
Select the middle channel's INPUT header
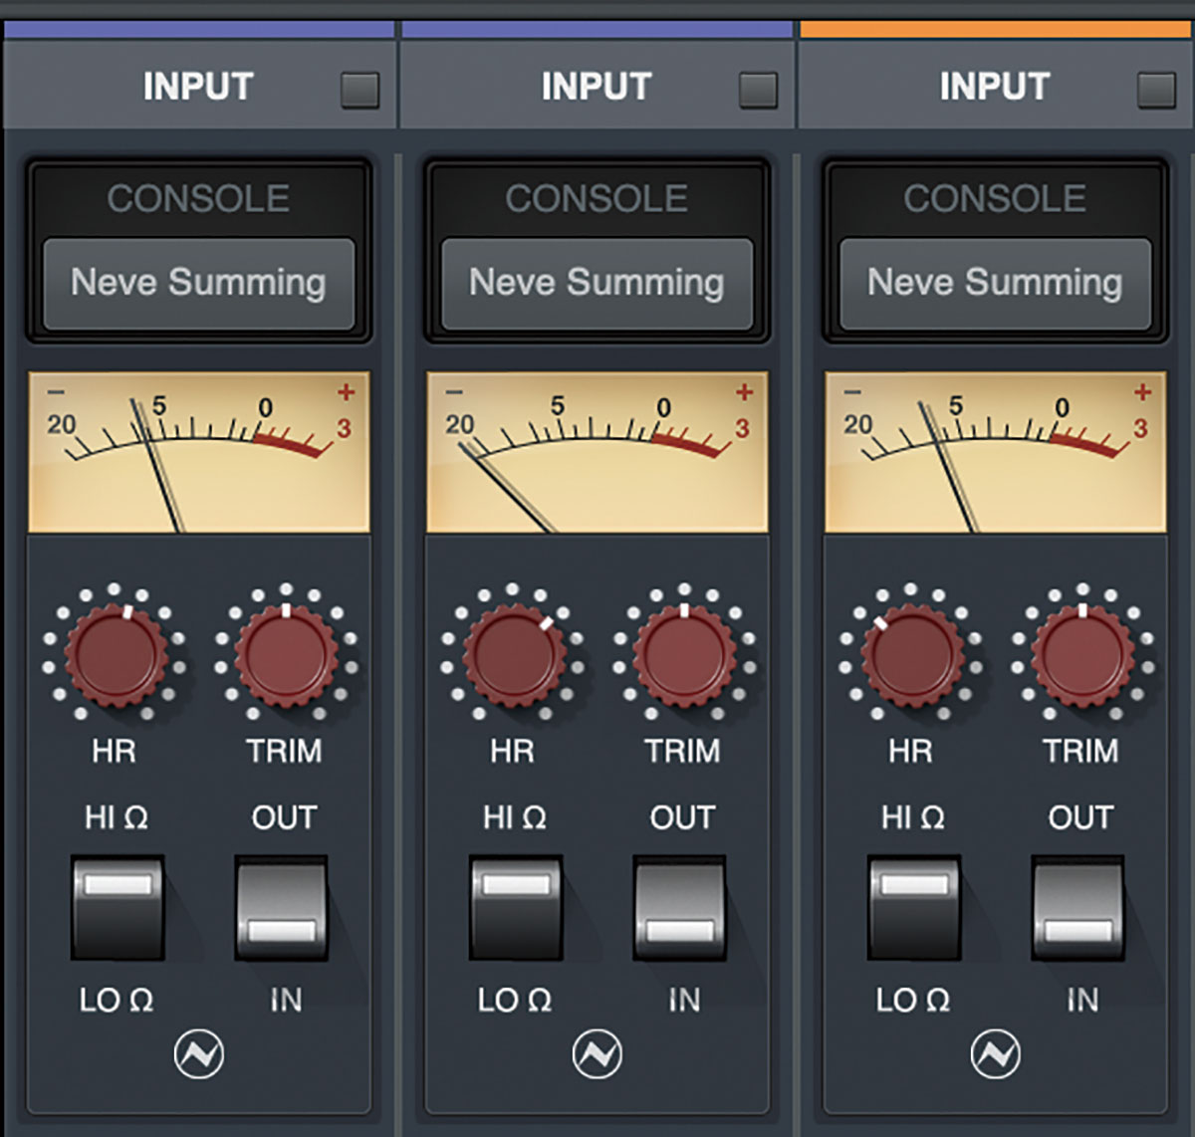pyautogui.click(x=597, y=87)
